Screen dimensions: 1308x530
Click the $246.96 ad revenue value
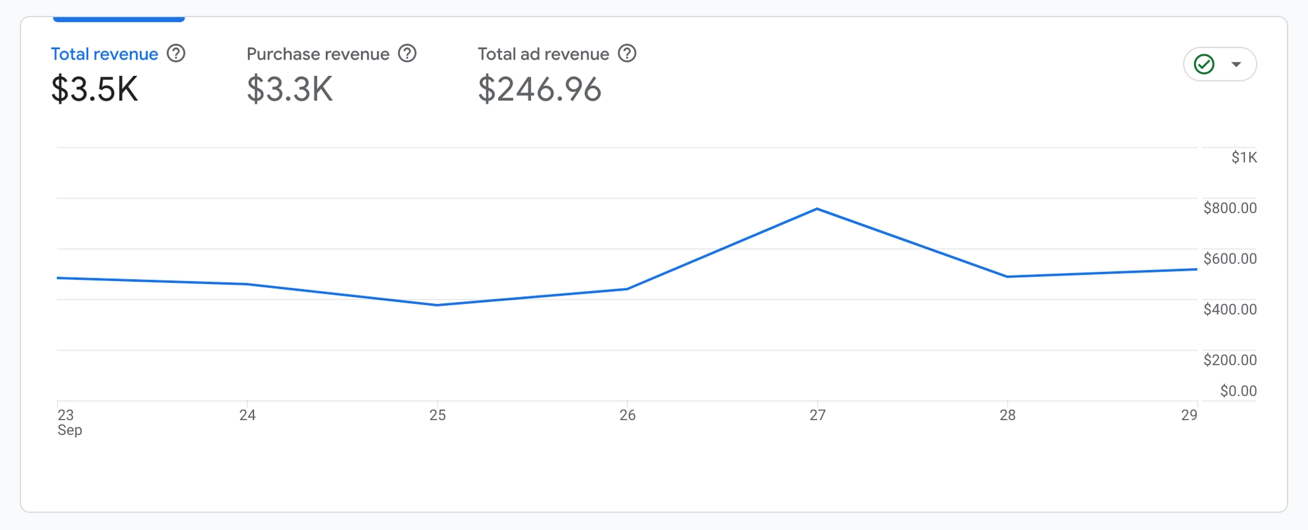(540, 89)
